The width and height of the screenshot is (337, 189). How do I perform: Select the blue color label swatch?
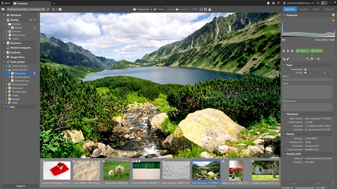coord(316,73)
